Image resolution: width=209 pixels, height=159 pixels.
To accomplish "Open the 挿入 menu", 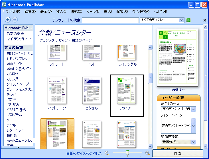I will [x=61, y=12].
